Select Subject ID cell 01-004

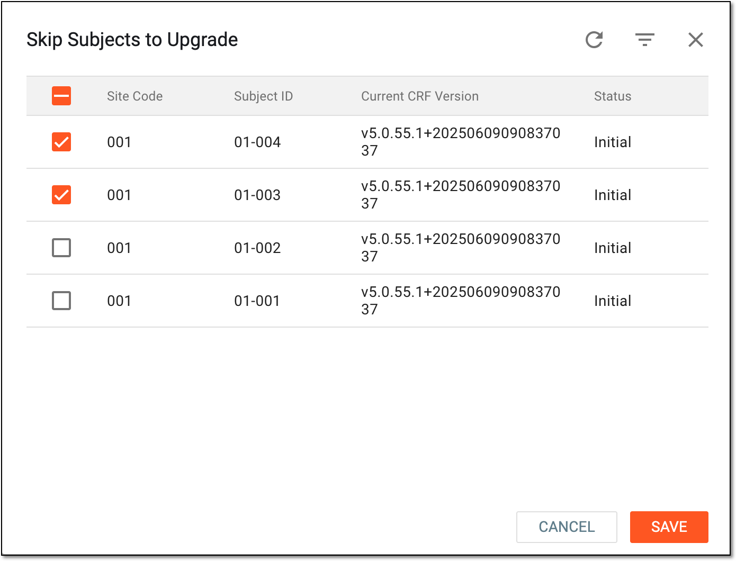click(257, 142)
